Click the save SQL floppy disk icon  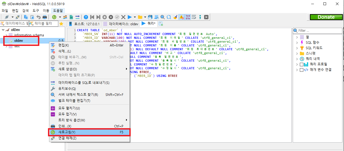click(x=150, y=17)
